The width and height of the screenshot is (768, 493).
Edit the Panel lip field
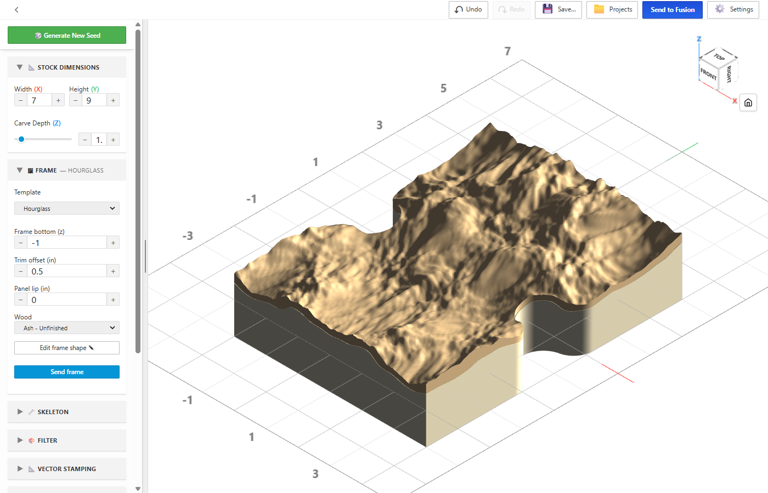pos(67,300)
